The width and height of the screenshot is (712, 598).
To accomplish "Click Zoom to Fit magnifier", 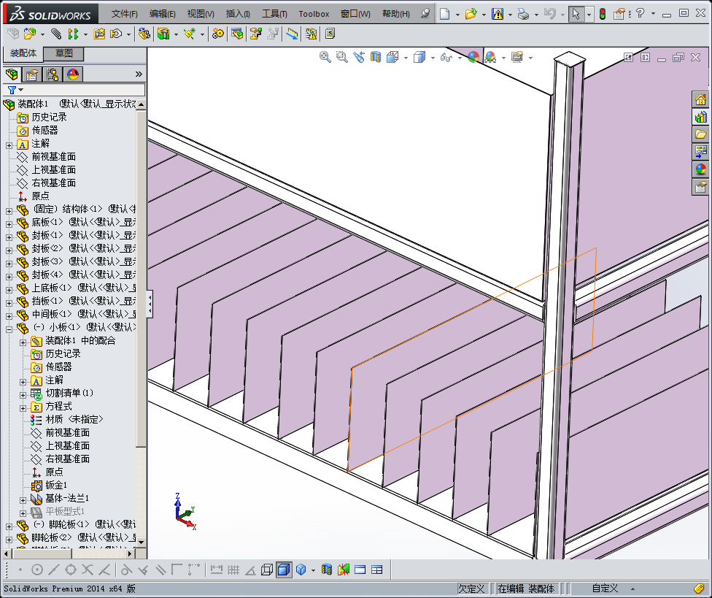I will click(x=325, y=57).
